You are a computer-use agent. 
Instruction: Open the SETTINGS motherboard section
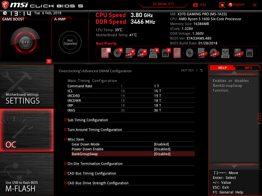27,86
